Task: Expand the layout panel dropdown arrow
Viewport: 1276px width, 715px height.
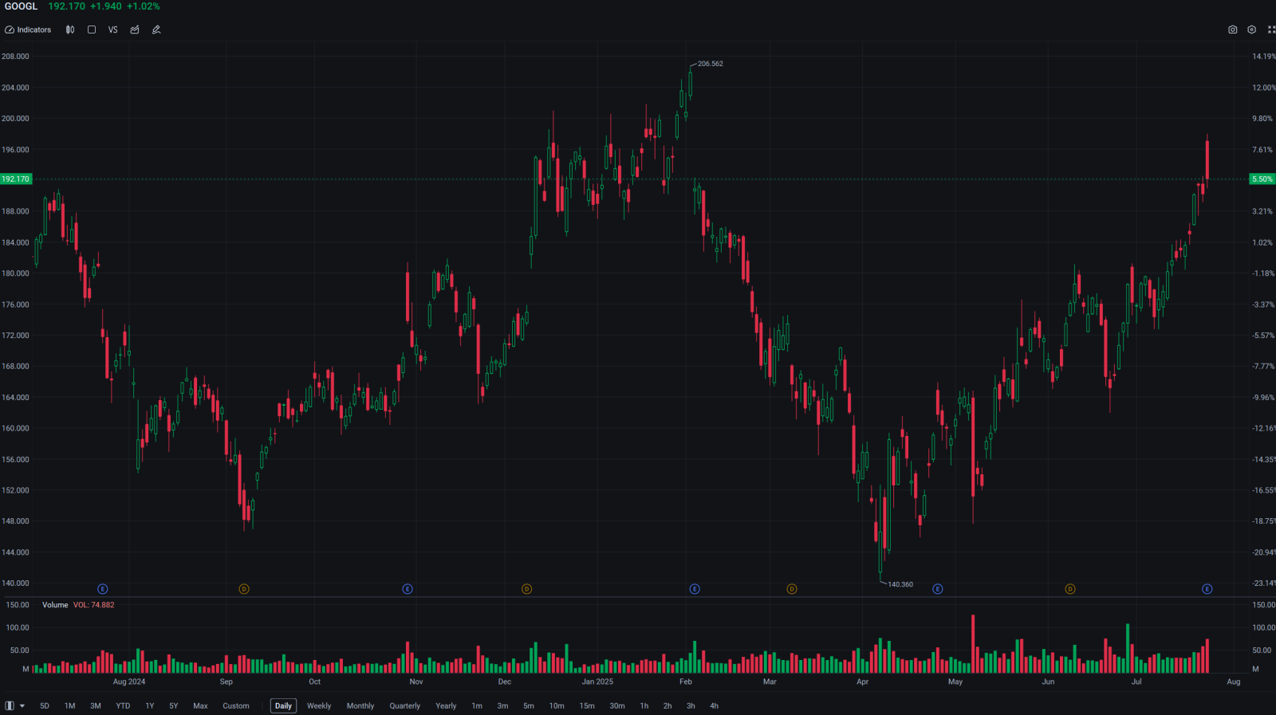Action: click(22, 705)
